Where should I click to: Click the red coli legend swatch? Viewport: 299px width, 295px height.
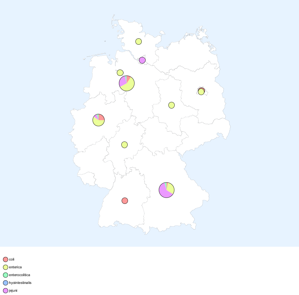pyautogui.click(x=5, y=260)
